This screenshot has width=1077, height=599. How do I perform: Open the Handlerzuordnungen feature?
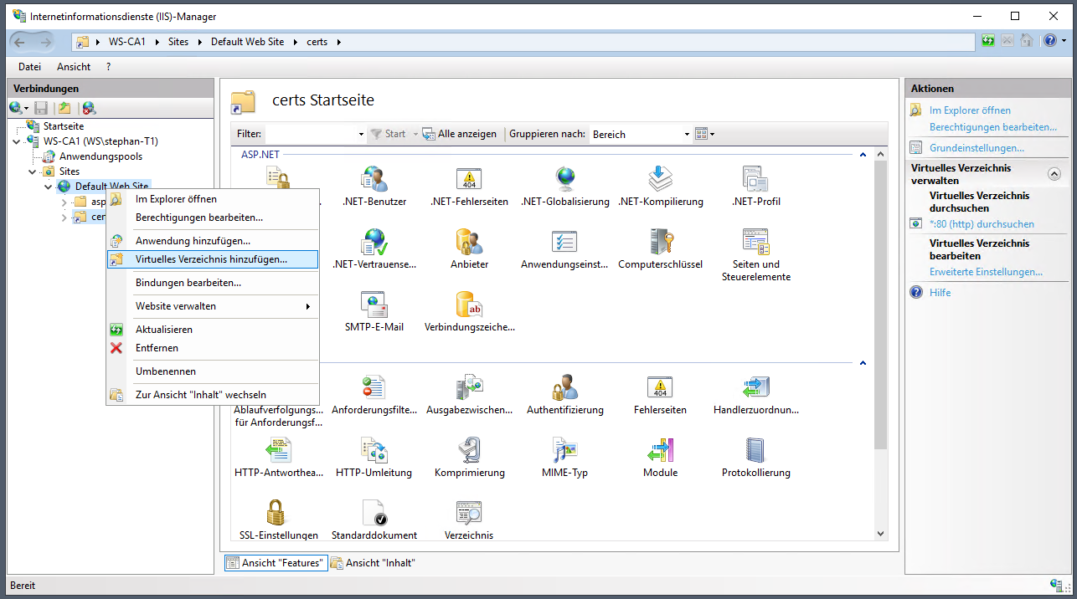[755, 394]
